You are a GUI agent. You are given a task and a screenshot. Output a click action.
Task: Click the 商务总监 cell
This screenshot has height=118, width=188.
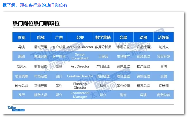(x=164, y=95)
